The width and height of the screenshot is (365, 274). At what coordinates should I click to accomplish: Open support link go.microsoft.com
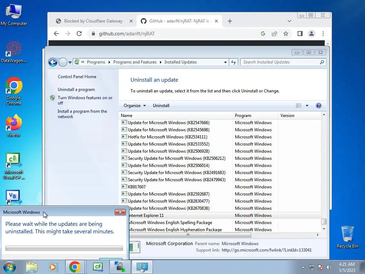click(267, 250)
